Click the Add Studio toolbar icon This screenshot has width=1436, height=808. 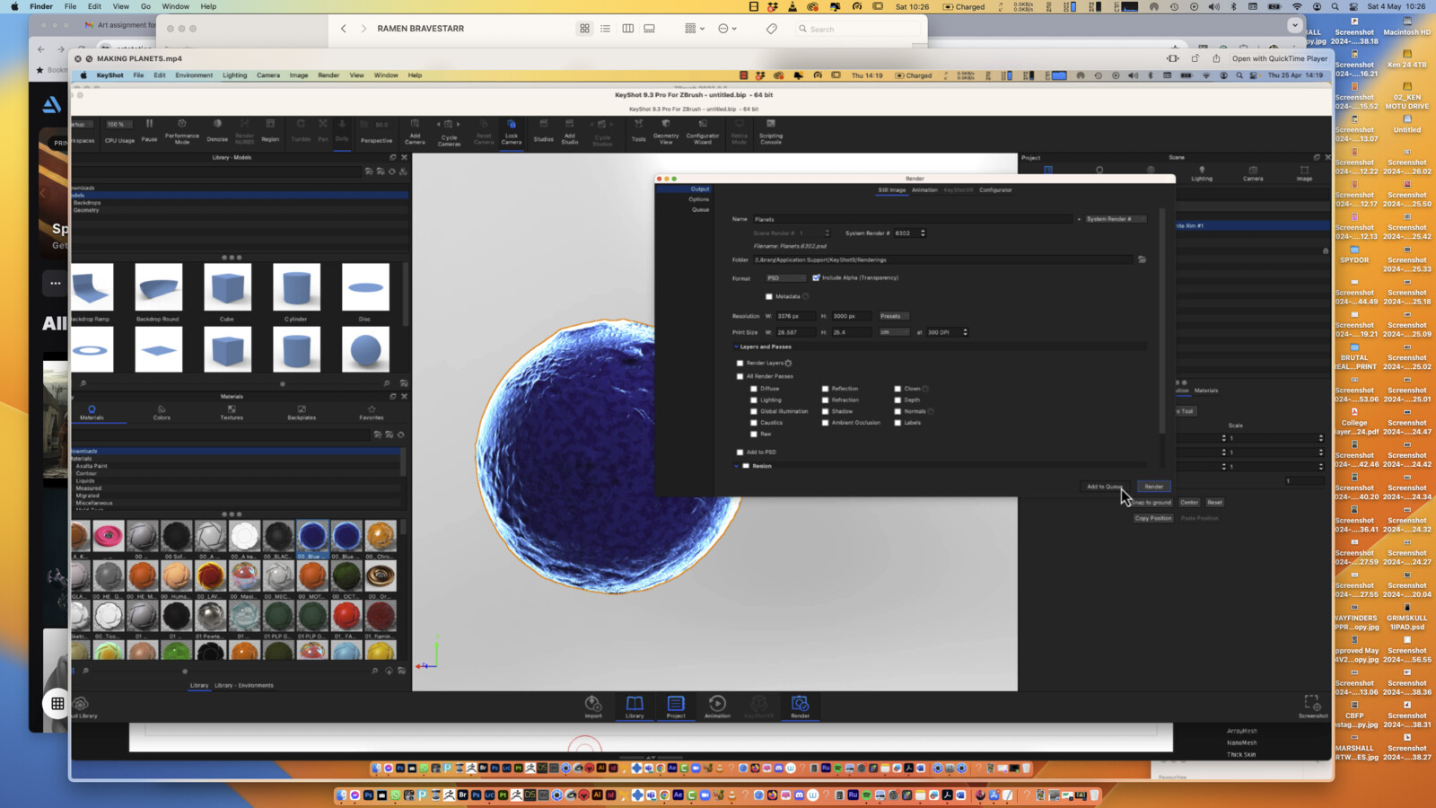click(570, 131)
